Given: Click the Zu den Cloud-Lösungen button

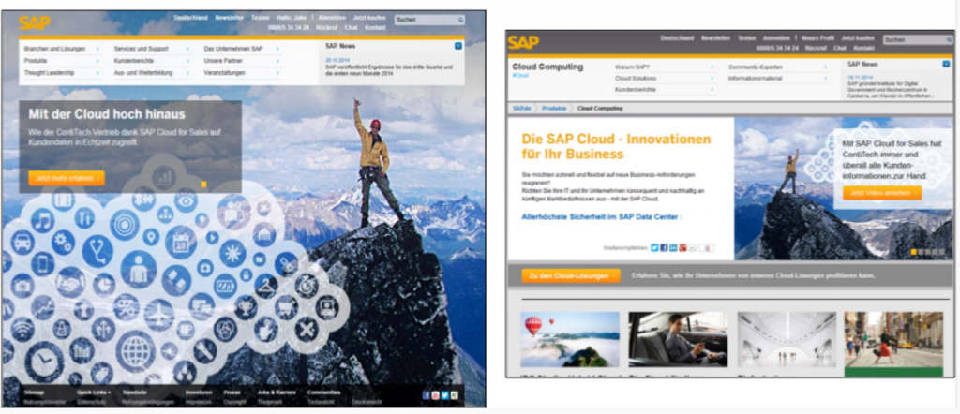Looking at the screenshot, I should (571, 275).
